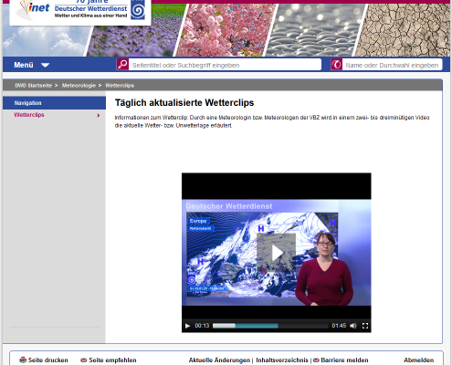452x365 pixels.
Task: Click Barriere melden link
Action: click(x=344, y=360)
